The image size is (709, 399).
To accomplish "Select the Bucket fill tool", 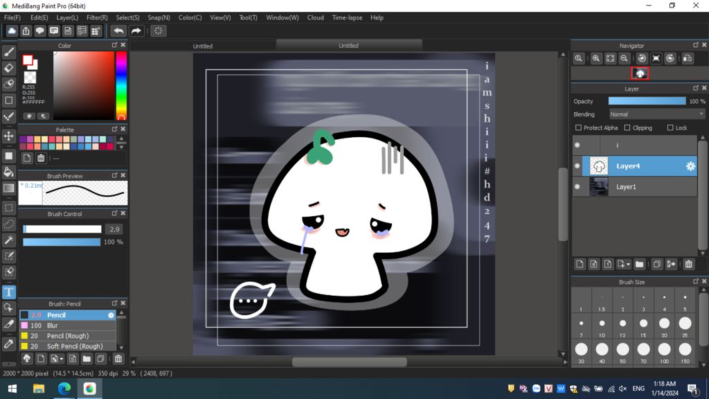I will click(x=8, y=172).
